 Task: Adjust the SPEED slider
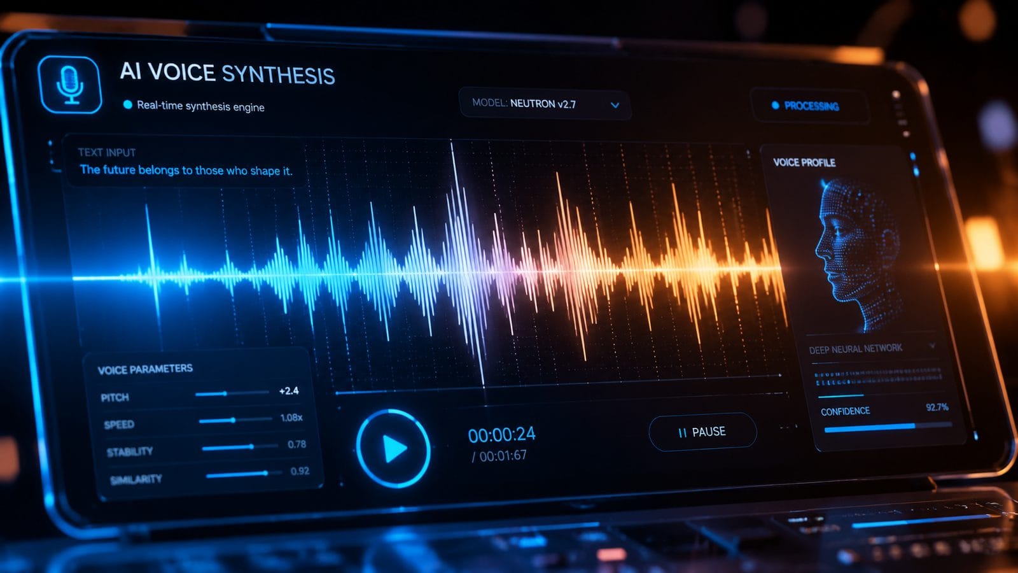[x=235, y=420]
